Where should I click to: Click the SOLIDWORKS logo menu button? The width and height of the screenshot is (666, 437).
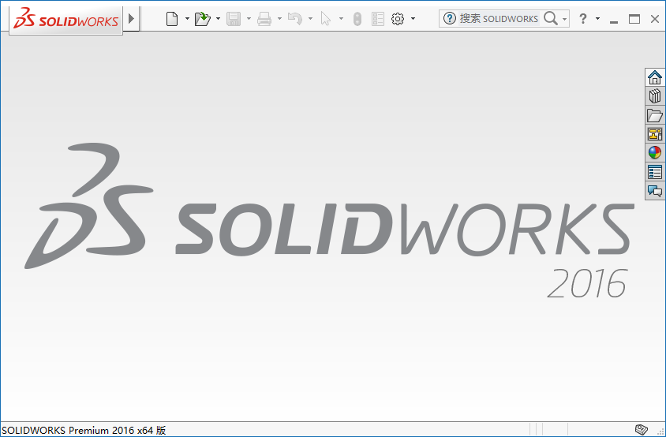pyautogui.click(x=65, y=20)
